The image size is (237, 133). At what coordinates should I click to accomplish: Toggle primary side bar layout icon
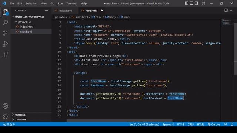click(187, 3)
